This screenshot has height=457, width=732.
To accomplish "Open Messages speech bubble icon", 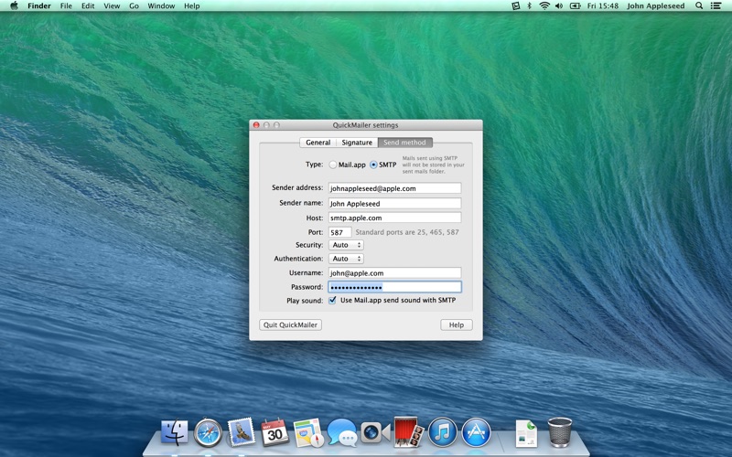I will (x=341, y=432).
